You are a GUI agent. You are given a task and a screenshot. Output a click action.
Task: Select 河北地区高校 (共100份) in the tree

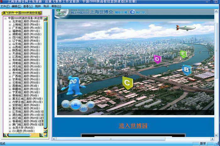pyautogui.click(x=27, y=67)
